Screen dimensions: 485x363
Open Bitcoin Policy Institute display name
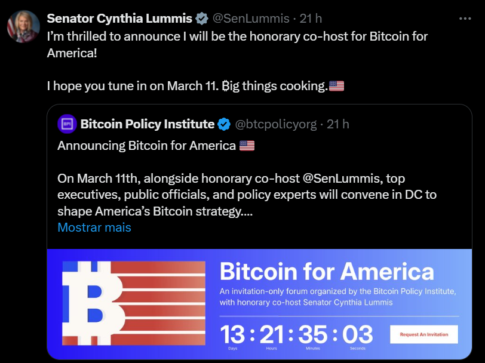(148, 124)
